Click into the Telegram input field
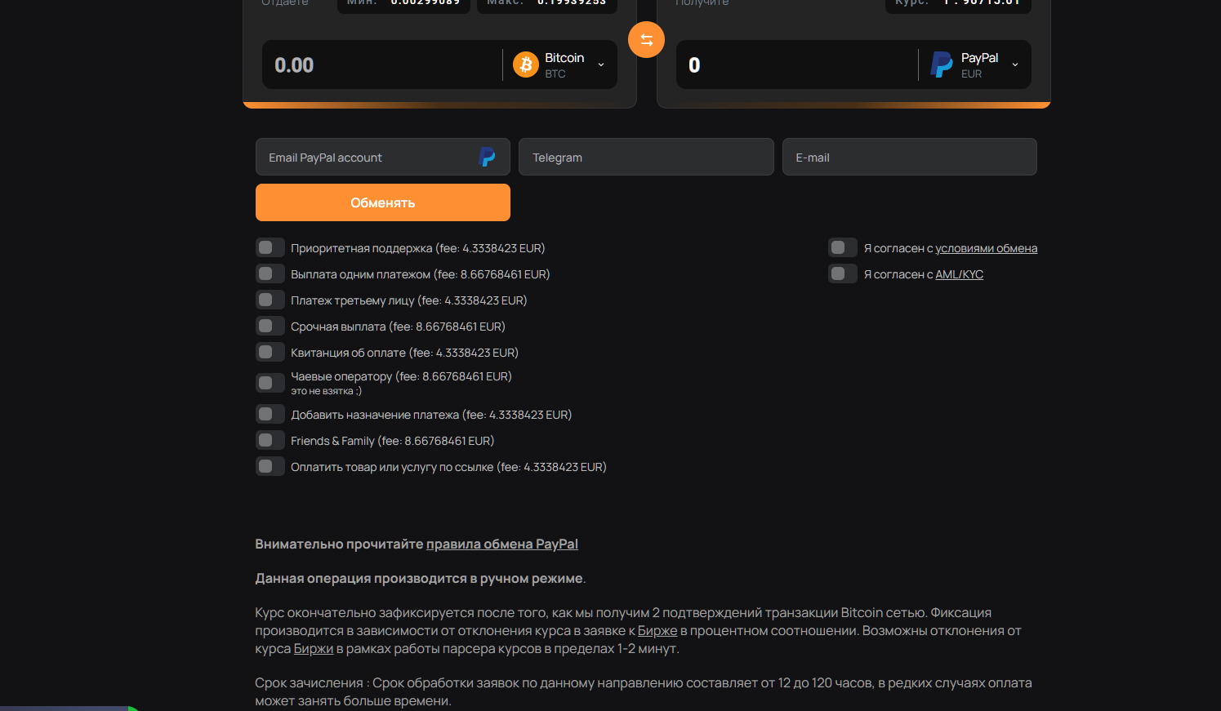This screenshot has width=1221, height=711. [645, 157]
